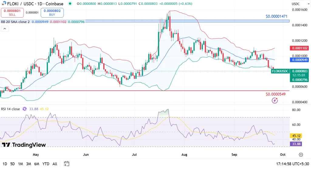The width and height of the screenshot is (311, 169).
Task: Select the BB 20 SMA indicator label
Action: pos(15,22)
